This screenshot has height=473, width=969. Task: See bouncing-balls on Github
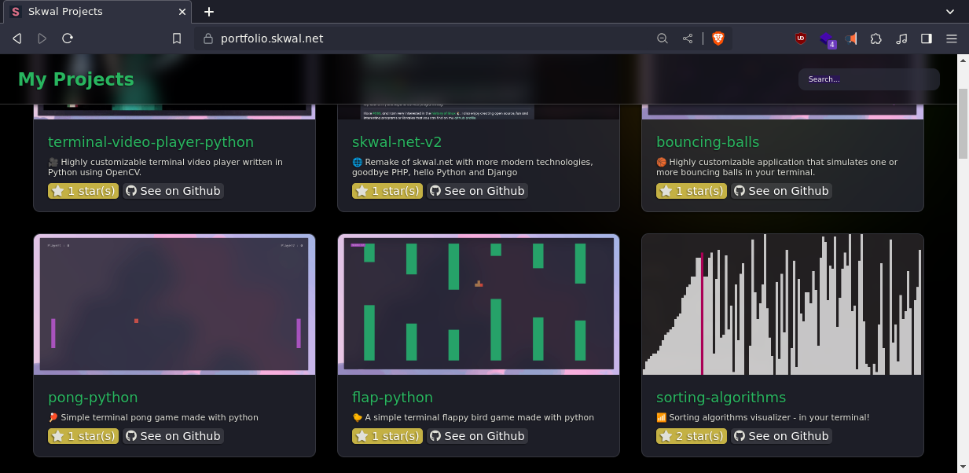tap(781, 191)
